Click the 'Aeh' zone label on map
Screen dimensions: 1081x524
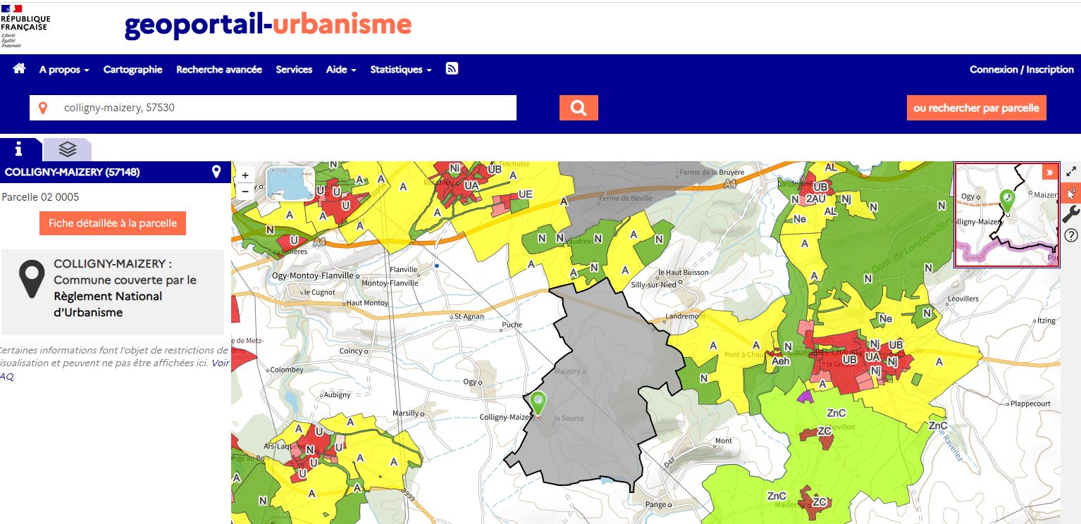click(x=781, y=360)
